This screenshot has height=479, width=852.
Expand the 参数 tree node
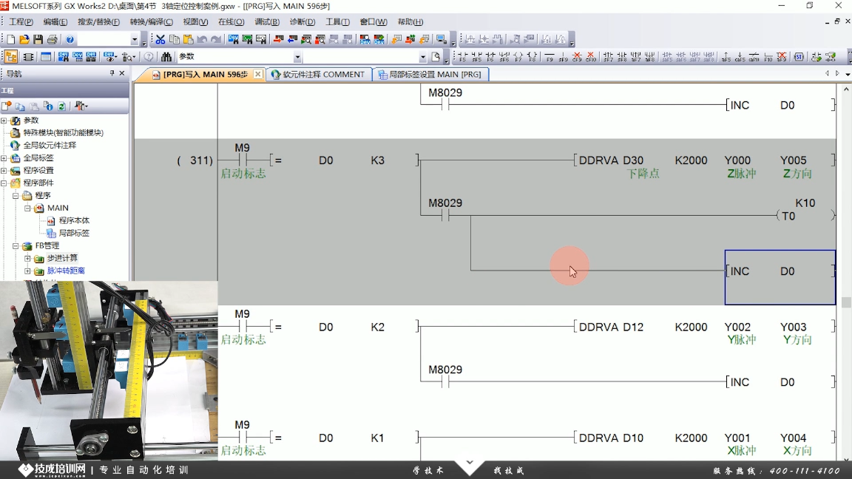pos(4,120)
